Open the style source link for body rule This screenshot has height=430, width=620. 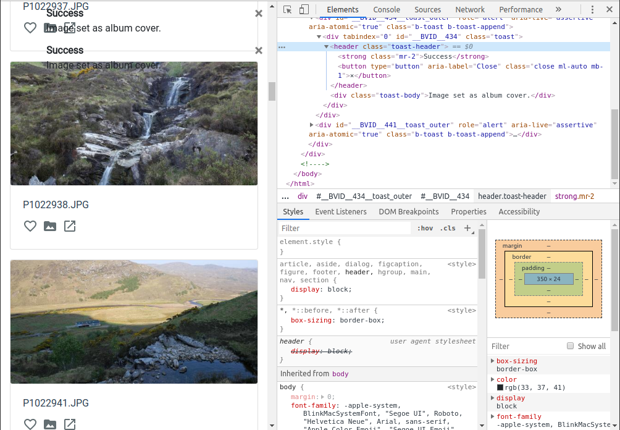coord(461,387)
